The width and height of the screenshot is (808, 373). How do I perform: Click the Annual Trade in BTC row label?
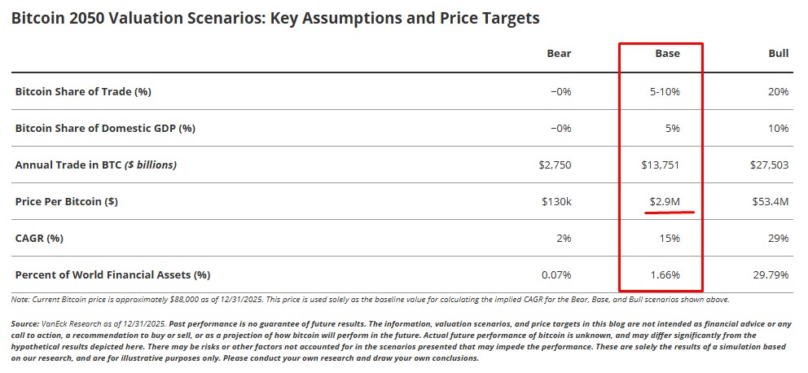(x=95, y=165)
